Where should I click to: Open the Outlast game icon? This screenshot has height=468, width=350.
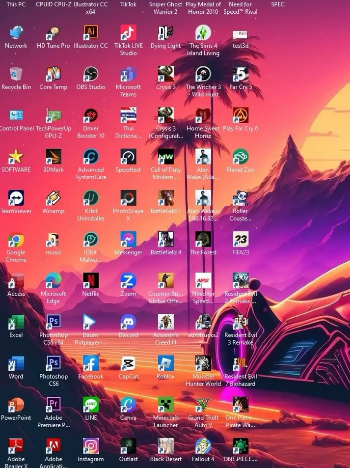(128, 446)
